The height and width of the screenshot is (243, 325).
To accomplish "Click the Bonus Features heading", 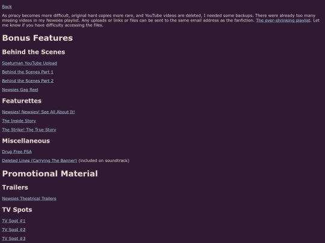I will (37, 38).
